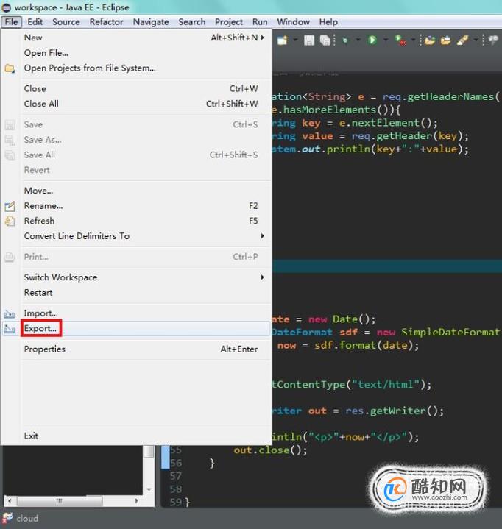Click the Save All toolbar icon
This screenshot has height=529, width=502.
[325, 40]
